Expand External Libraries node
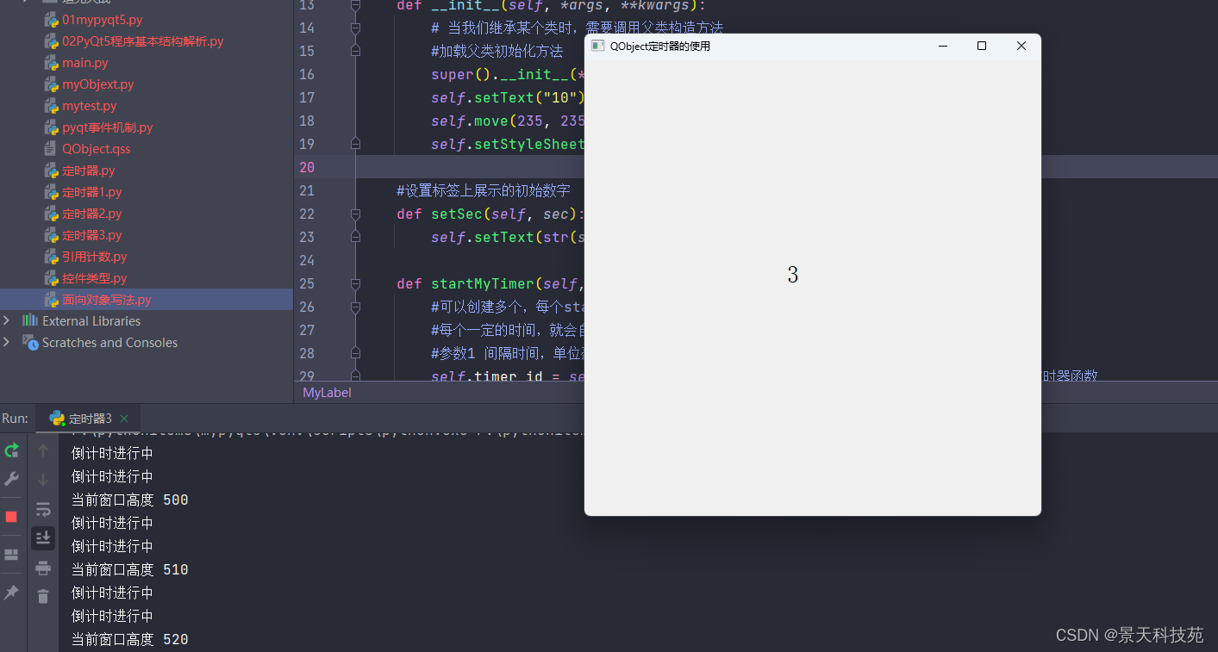1218x652 pixels. 7,320
